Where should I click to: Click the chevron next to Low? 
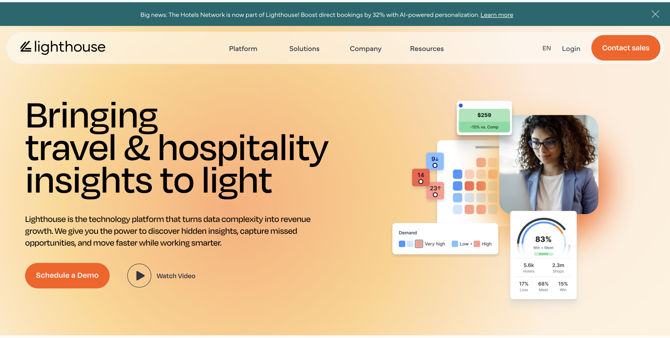(x=471, y=244)
